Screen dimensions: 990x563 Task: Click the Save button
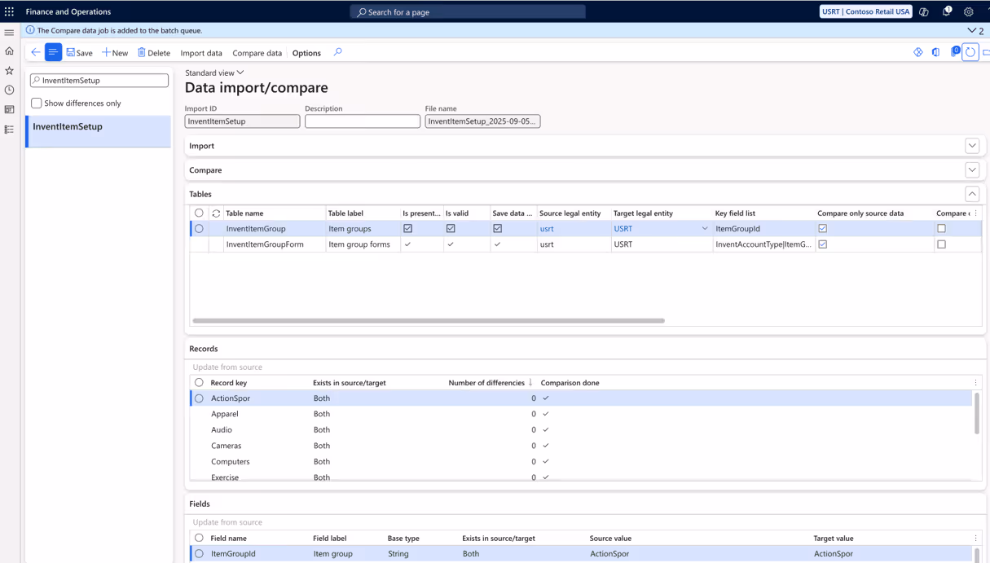(79, 53)
